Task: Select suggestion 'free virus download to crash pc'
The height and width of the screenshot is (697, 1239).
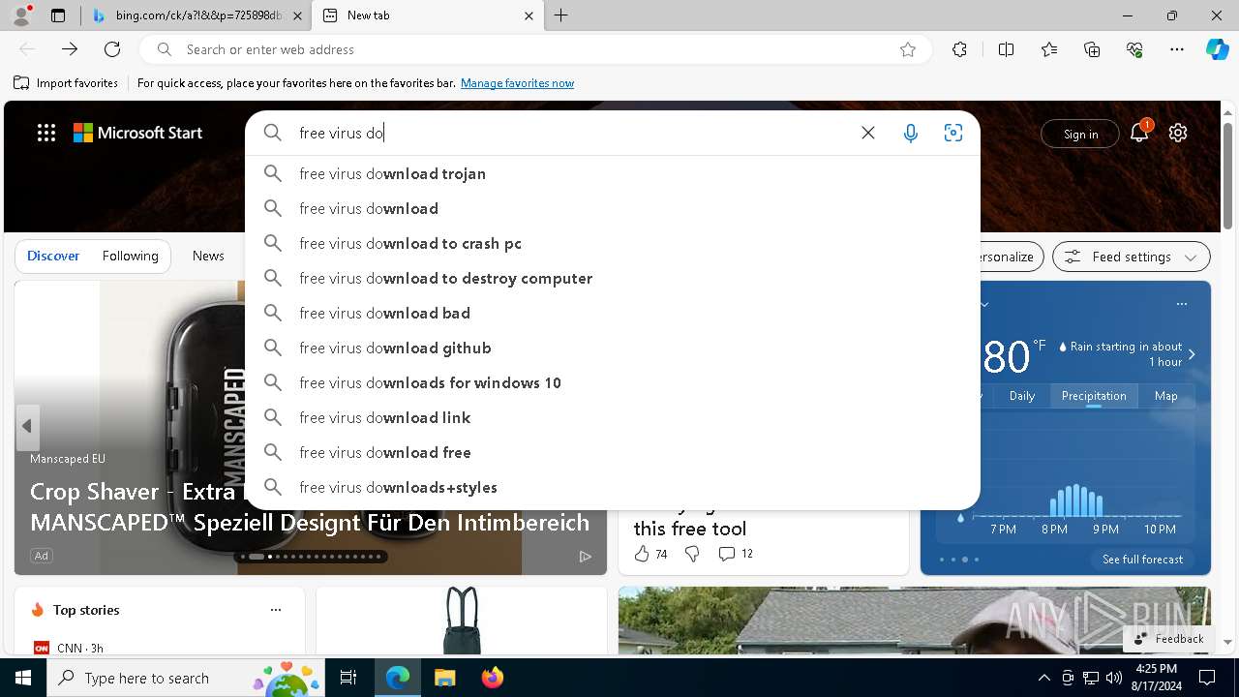Action: pos(613,243)
